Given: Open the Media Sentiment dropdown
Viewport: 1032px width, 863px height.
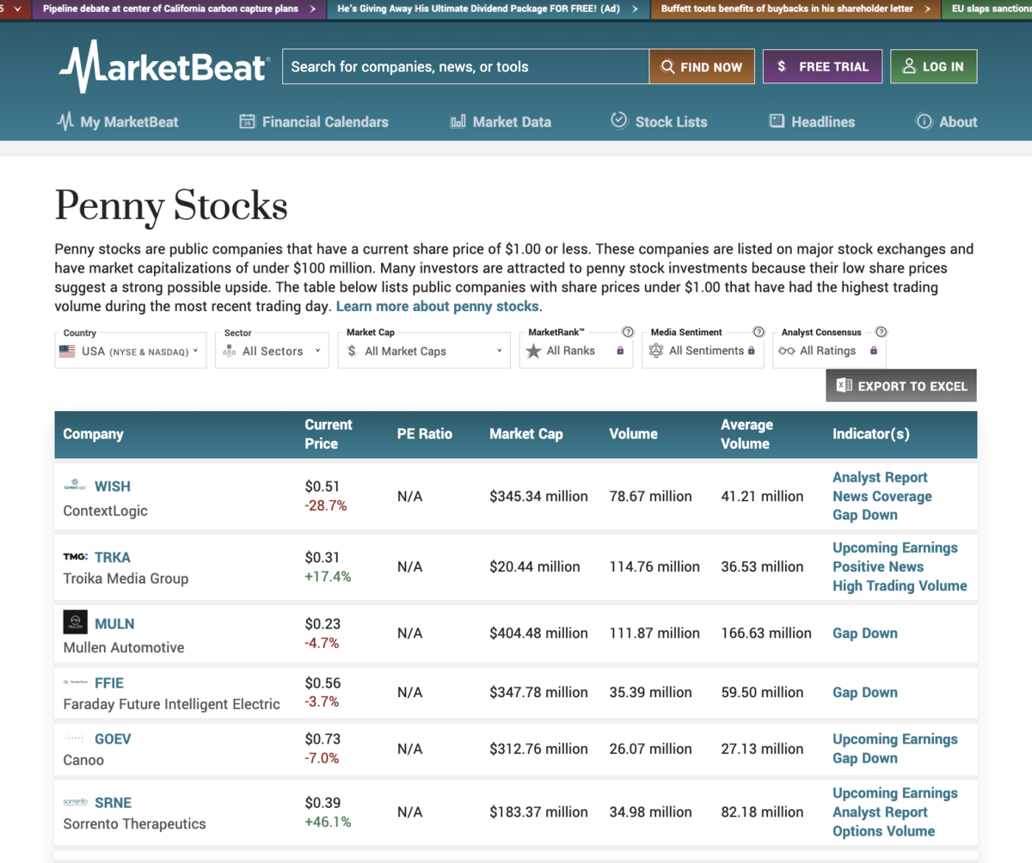Looking at the screenshot, I should [x=703, y=351].
